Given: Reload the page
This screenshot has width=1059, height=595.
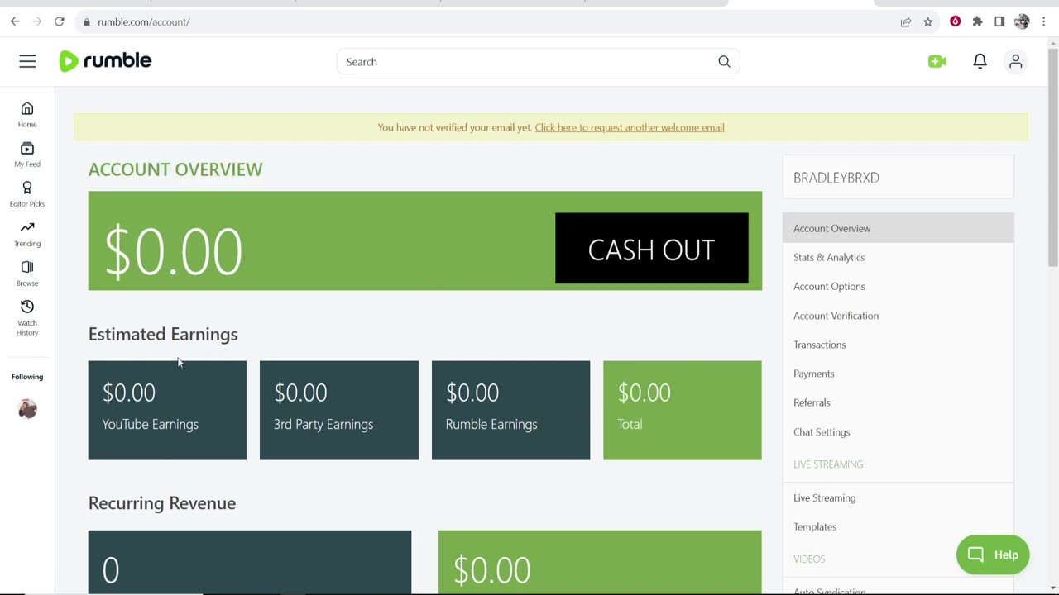Looking at the screenshot, I should click(x=60, y=21).
